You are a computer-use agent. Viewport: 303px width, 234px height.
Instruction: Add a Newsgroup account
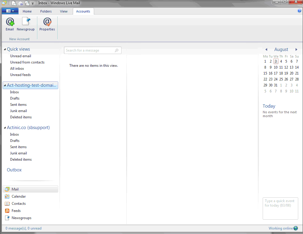26,24
